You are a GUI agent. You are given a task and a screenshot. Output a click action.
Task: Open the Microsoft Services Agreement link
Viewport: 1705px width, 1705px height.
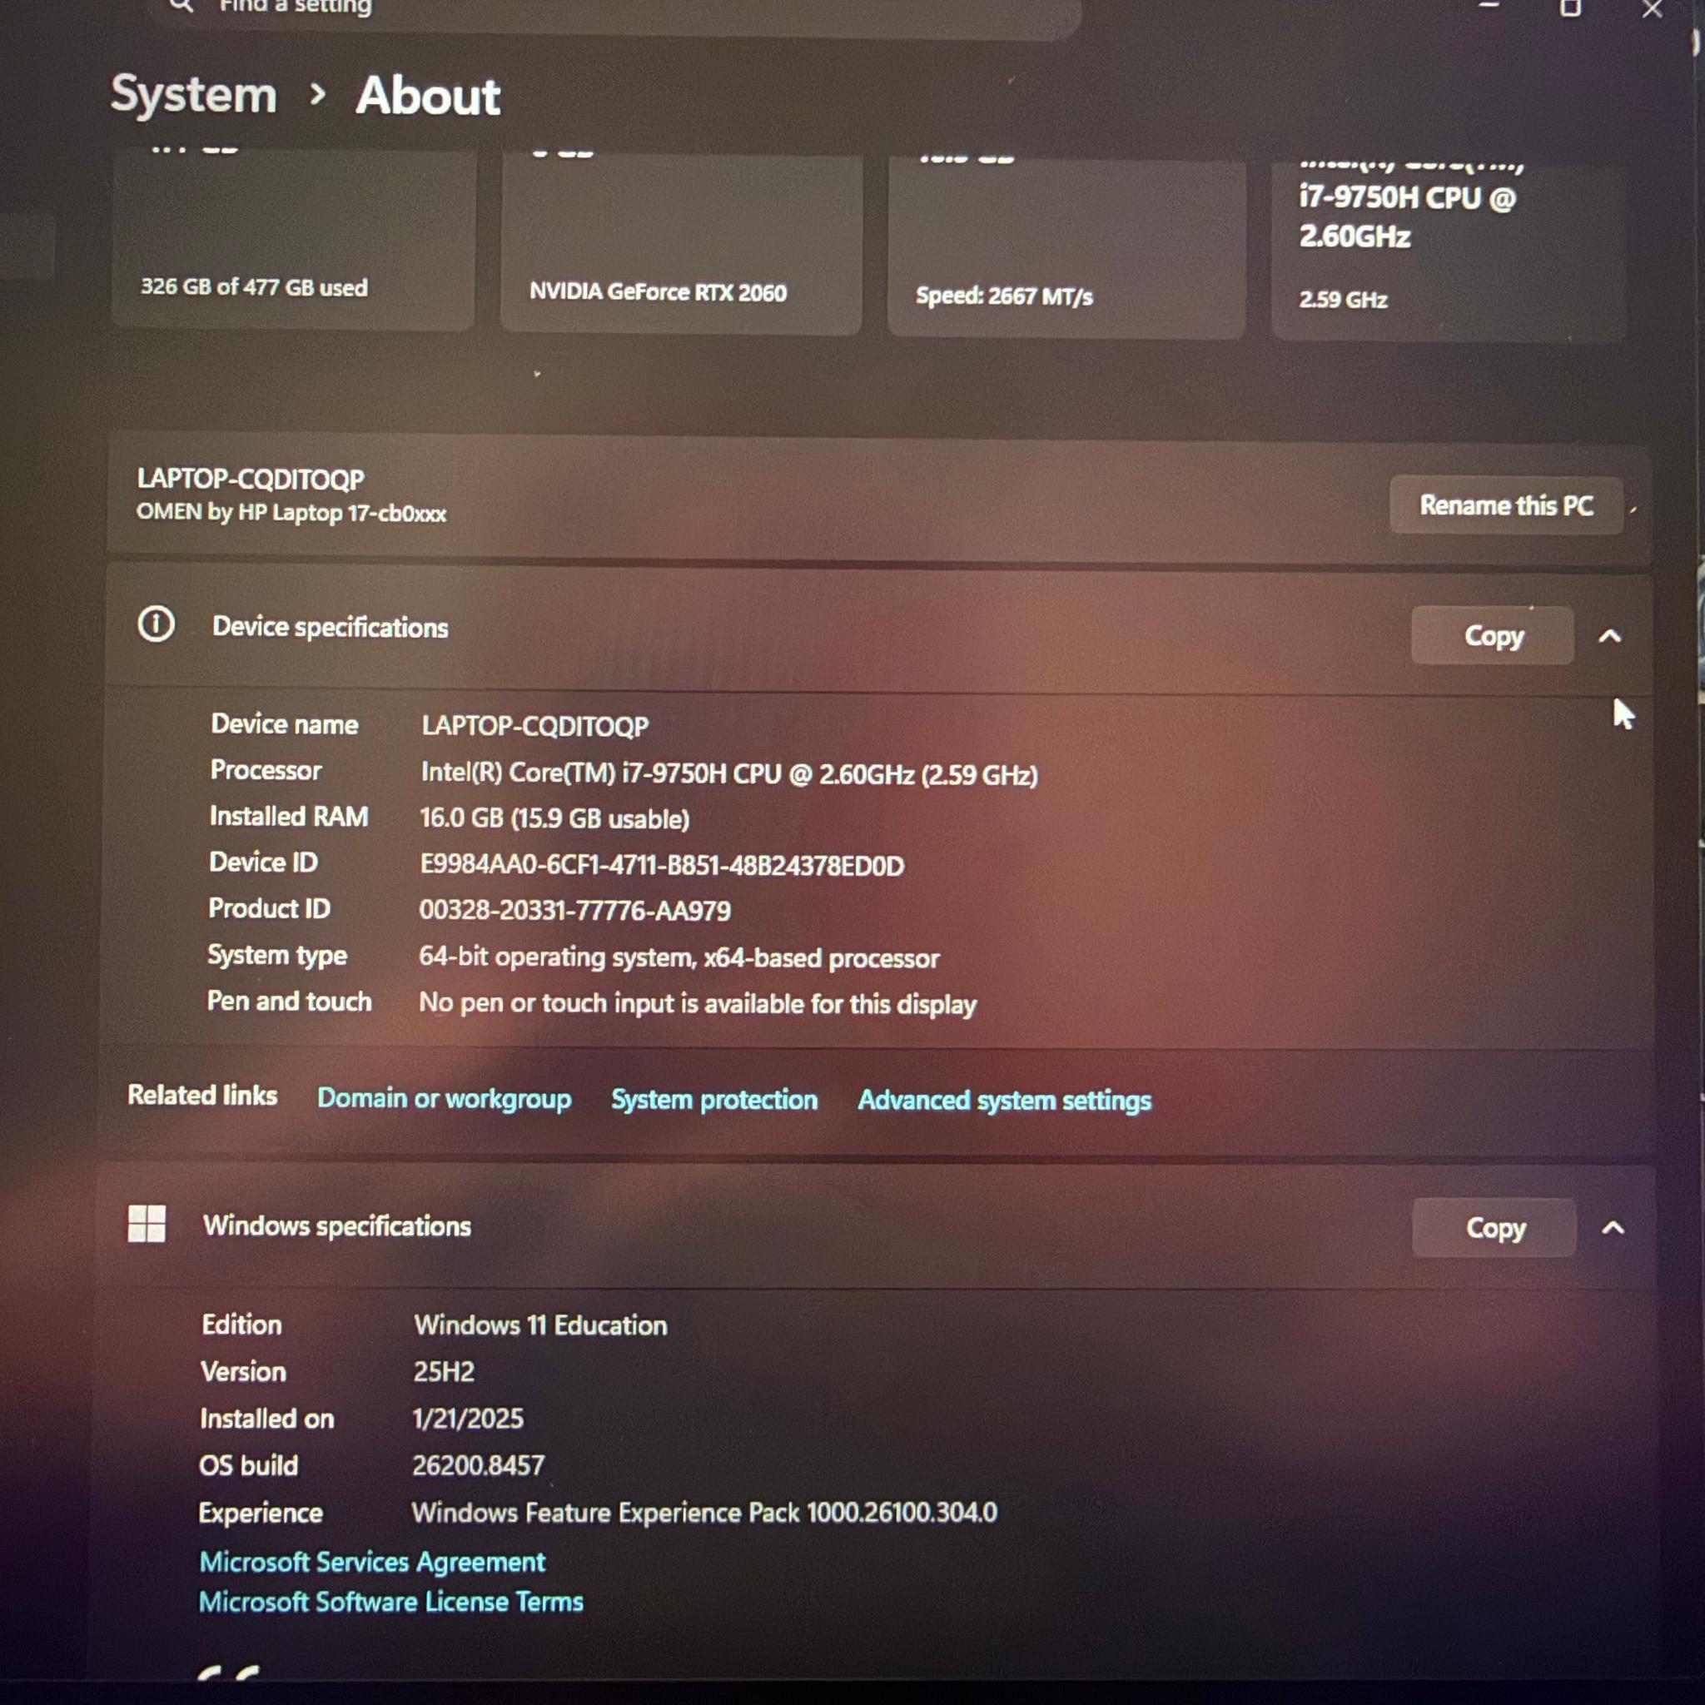click(372, 1562)
